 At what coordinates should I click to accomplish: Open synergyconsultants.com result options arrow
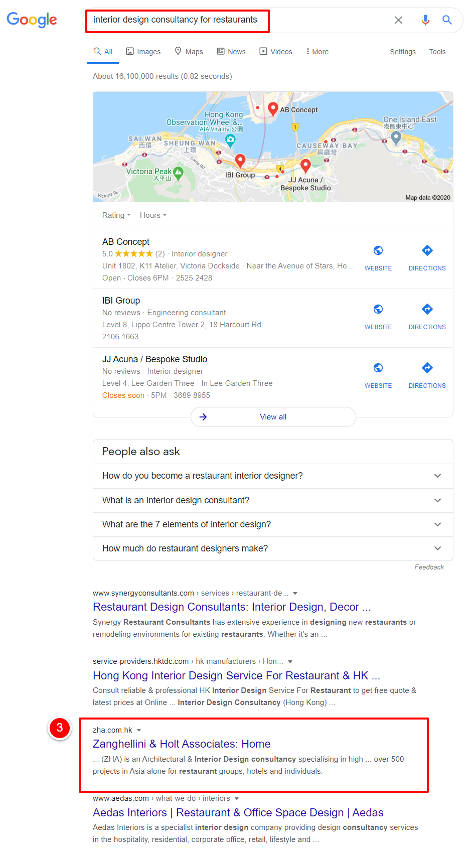pyautogui.click(x=295, y=594)
